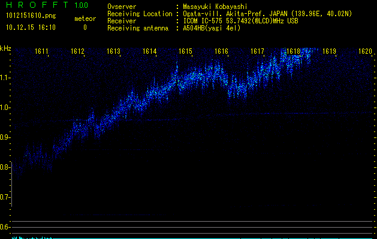Click the 'Receiving Location' label

click(140, 14)
